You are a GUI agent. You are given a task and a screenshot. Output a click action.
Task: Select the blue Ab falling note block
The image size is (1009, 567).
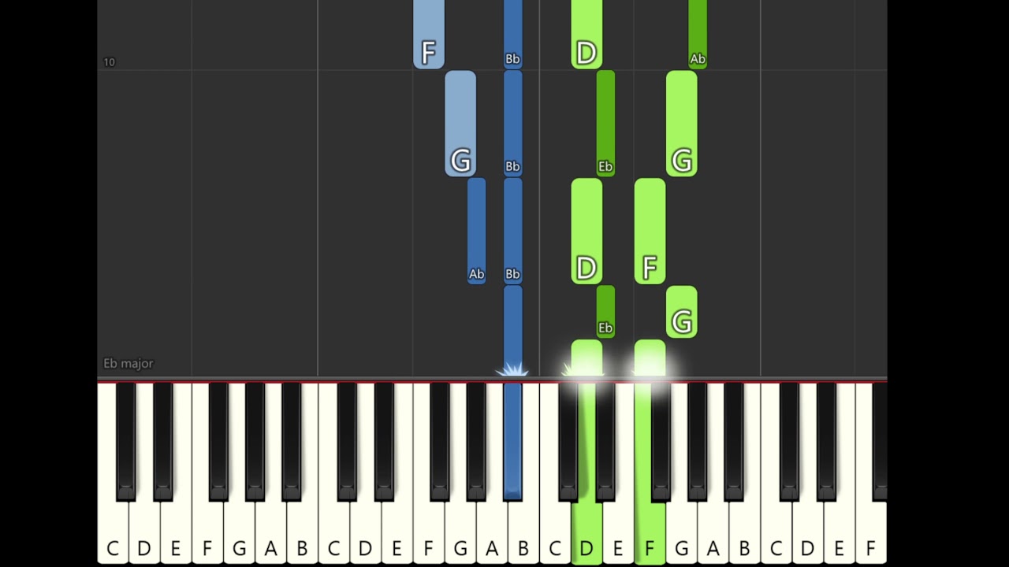pos(476,231)
